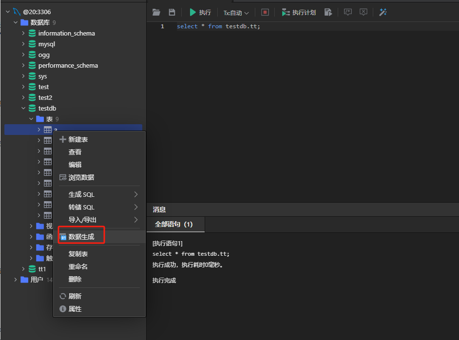
Task: Click the add comment toolbar icon
Action: coord(347,12)
